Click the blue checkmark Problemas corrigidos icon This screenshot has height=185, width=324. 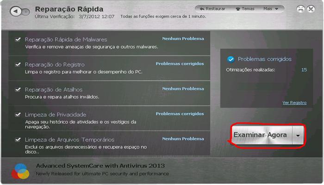coord(231,59)
